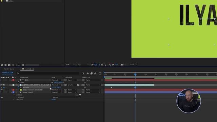Select the ILYA text layer
The image size is (217, 122).
(26, 80)
